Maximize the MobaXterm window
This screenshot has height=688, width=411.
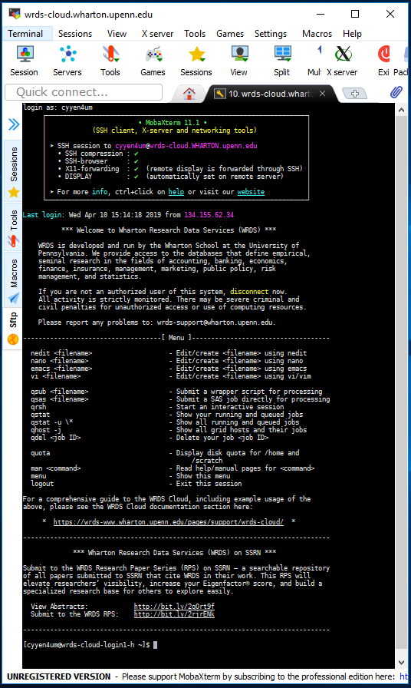(355, 14)
